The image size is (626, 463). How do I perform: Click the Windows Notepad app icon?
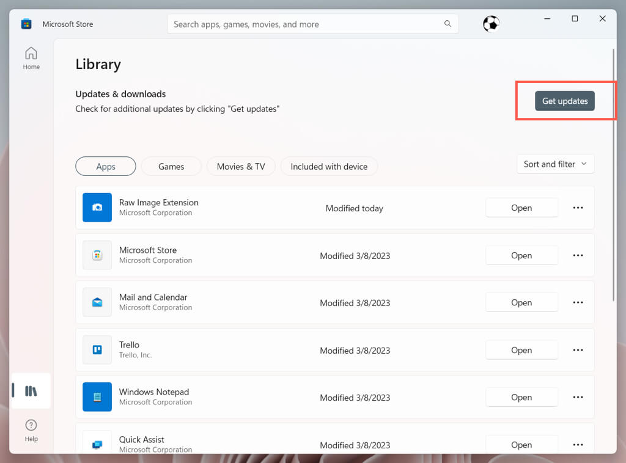[x=97, y=397]
